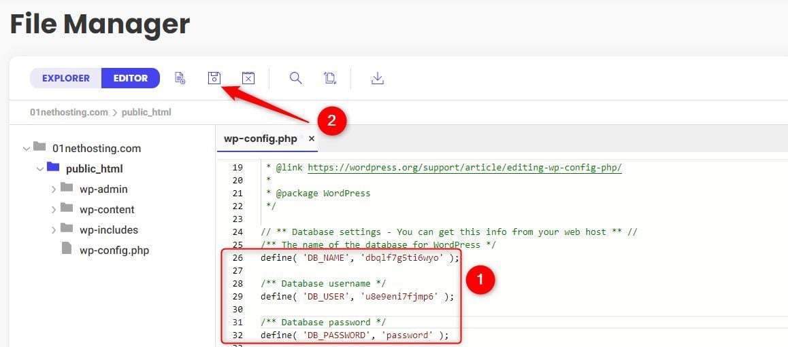Click the 'Database settings' comment on line 24
The height and width of the screenshot is (347, 788).
[449, 232]
